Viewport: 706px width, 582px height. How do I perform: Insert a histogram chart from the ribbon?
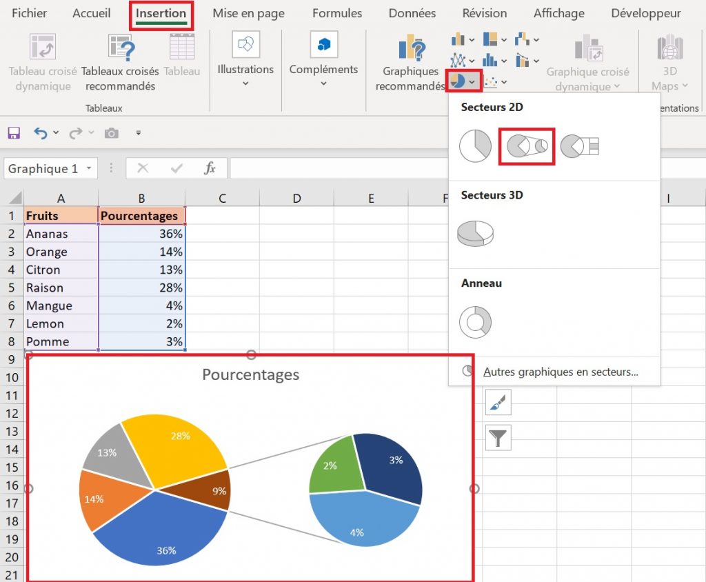(490, 60)
